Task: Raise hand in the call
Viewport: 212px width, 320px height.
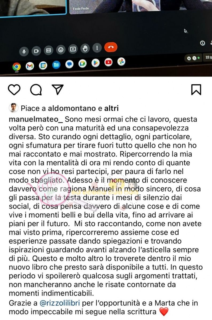Action: pyautogui.click(x=85, y=49)
